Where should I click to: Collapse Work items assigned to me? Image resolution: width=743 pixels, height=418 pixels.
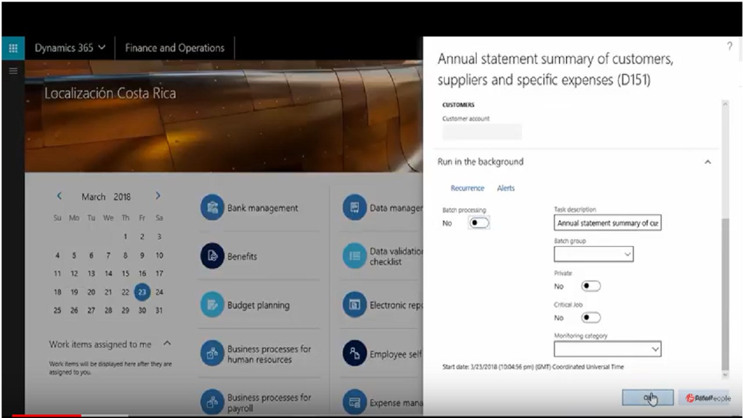coord(167,344)
